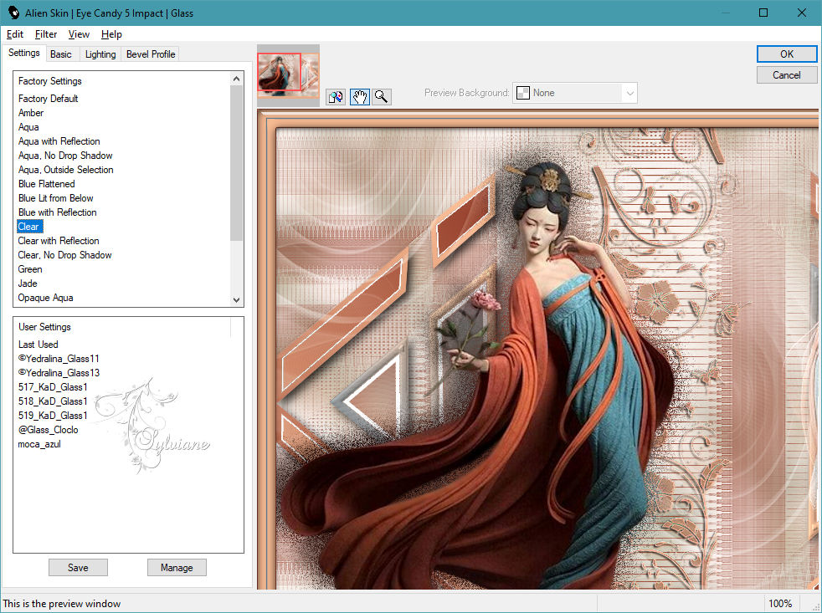This screenshot has width=822, height=613.
Task: Select the ©Yedralina_Glass13 user preset
Action: coord(59,372)
